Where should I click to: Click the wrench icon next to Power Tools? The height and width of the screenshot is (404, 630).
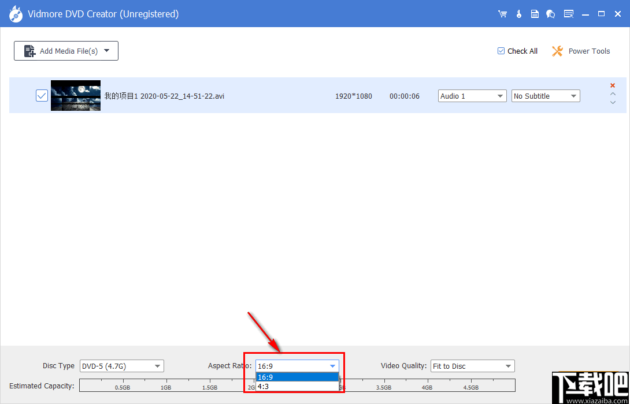pos(557,51)
